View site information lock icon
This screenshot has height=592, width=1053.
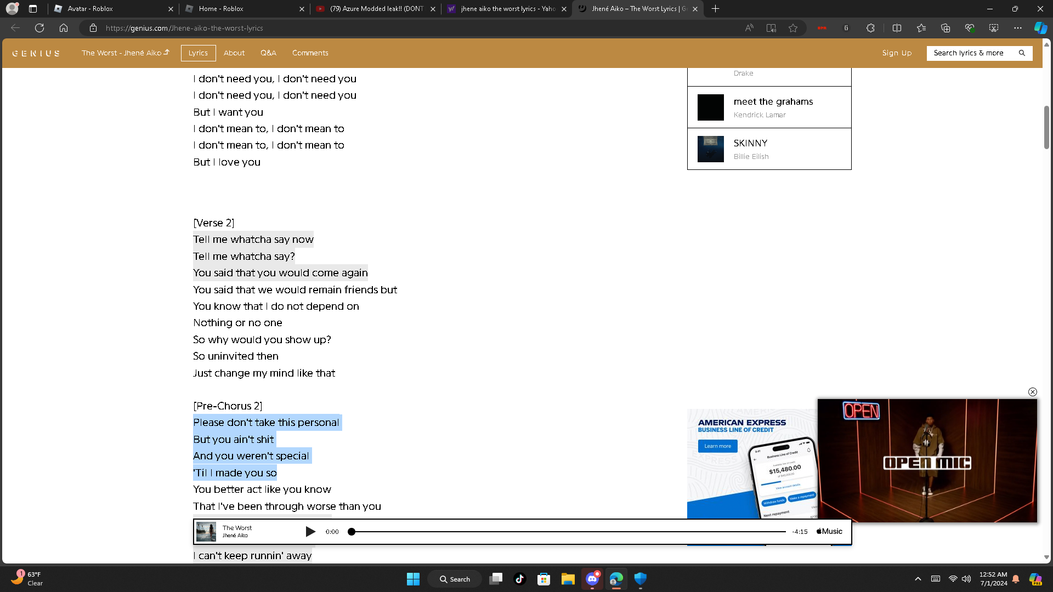pyautogui.click(x=93, y=28)
